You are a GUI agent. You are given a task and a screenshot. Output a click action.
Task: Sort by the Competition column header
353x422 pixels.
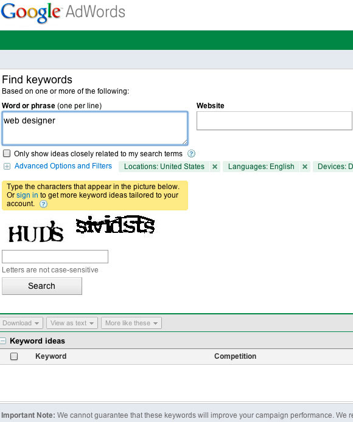[236, 356]
